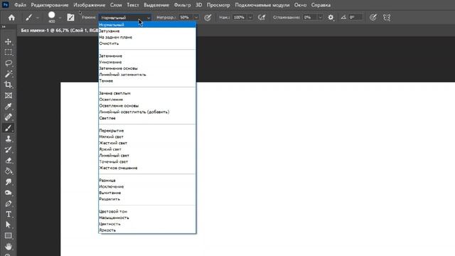The height and width of the screenshot is (256, 455).
Task: Select the Brush tool in the left toolbar
Action: coord(8,128)
